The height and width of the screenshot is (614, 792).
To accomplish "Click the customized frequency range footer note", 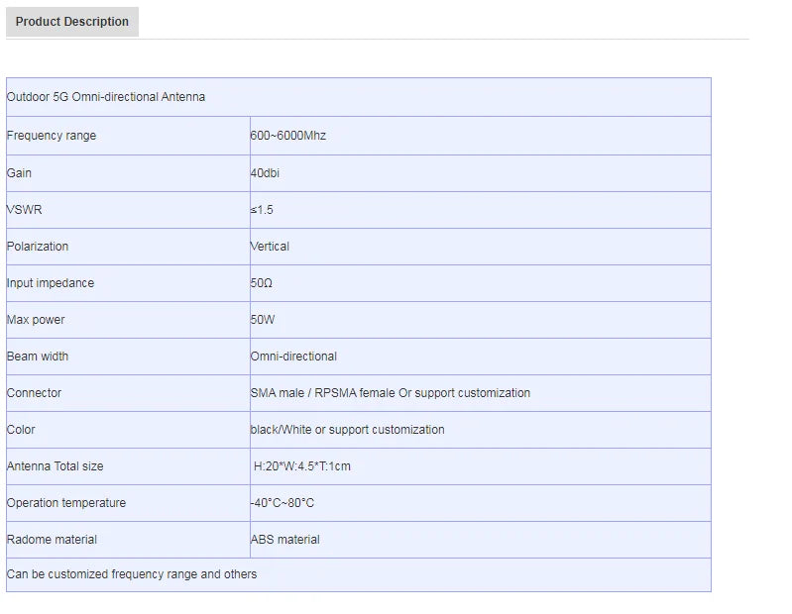I will (x=132, y=574).
